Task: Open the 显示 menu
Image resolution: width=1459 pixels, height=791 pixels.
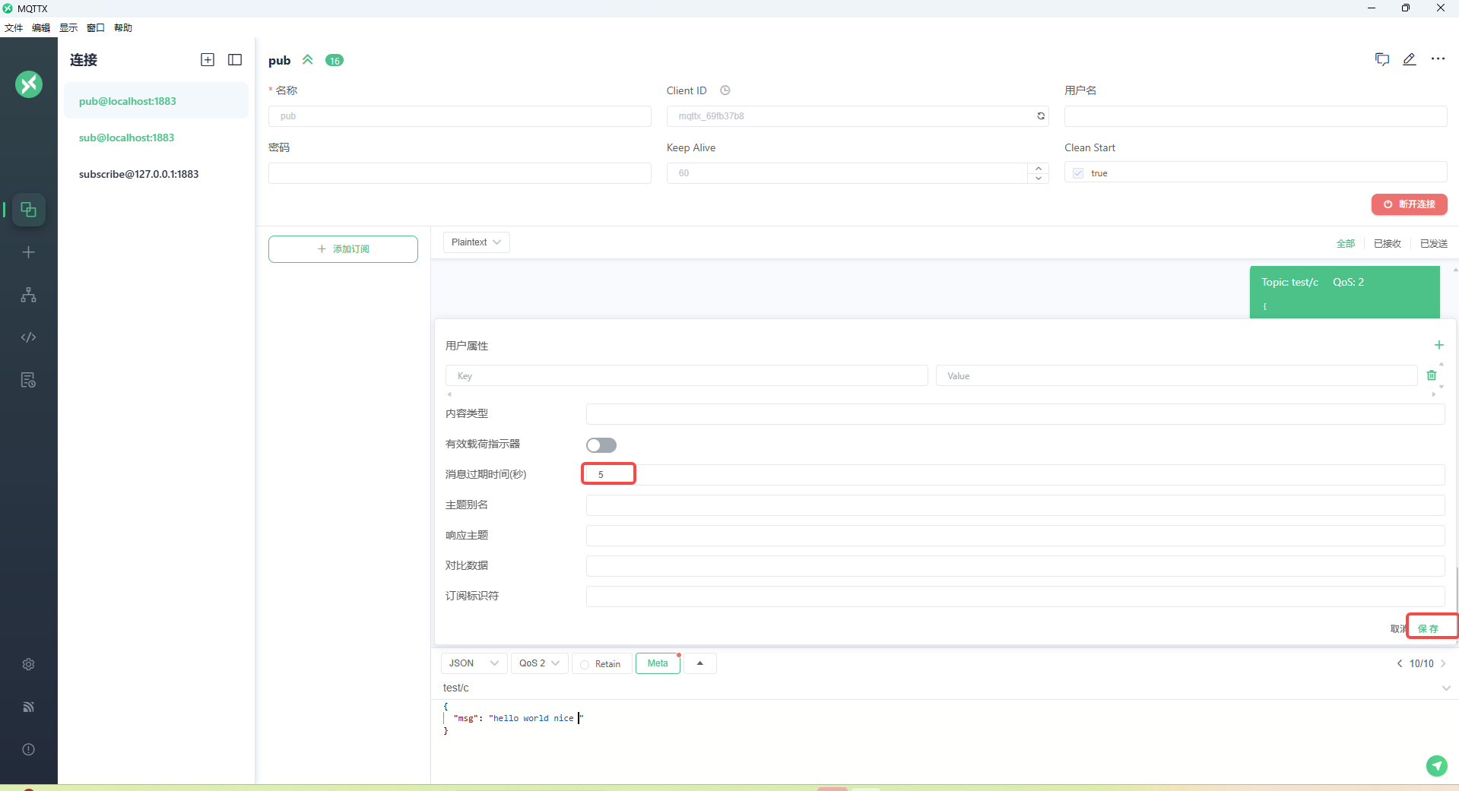Action: 68,28
